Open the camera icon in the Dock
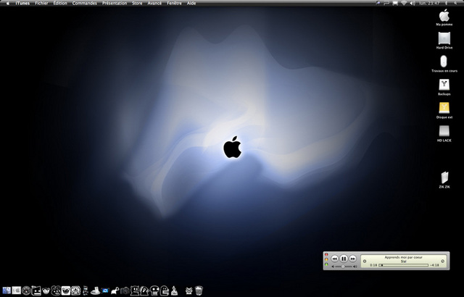Viewport: 464px width, 297px height. click(x=125, y=290)
